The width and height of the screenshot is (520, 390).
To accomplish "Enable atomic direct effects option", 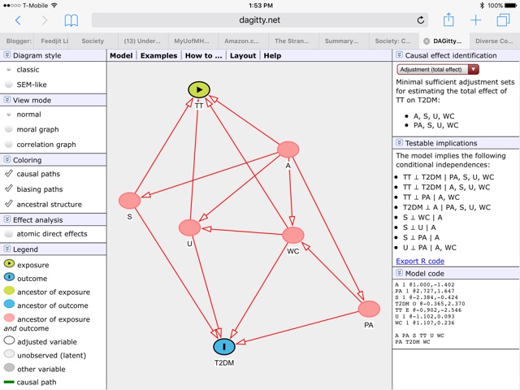I will point(51,234).
